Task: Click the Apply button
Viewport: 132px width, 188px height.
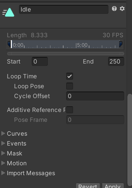Action: tap(113, 185)
